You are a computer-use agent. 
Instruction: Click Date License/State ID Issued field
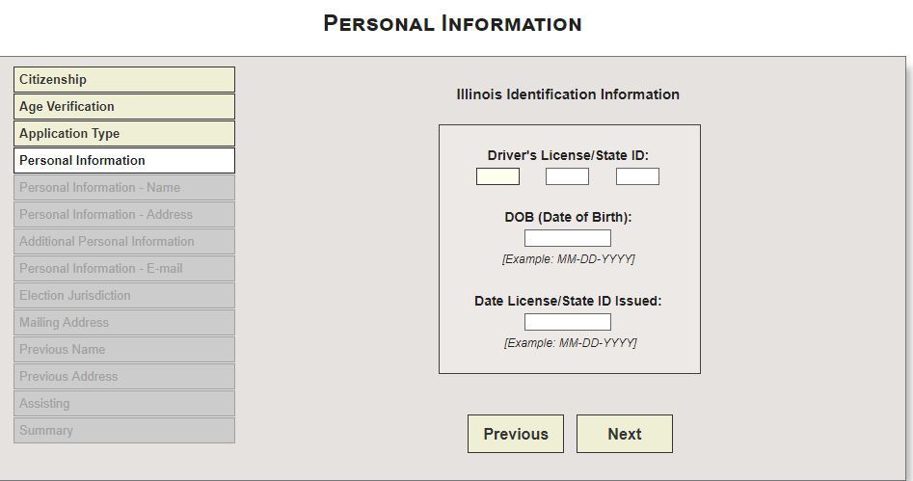click(x=567, y=322)
